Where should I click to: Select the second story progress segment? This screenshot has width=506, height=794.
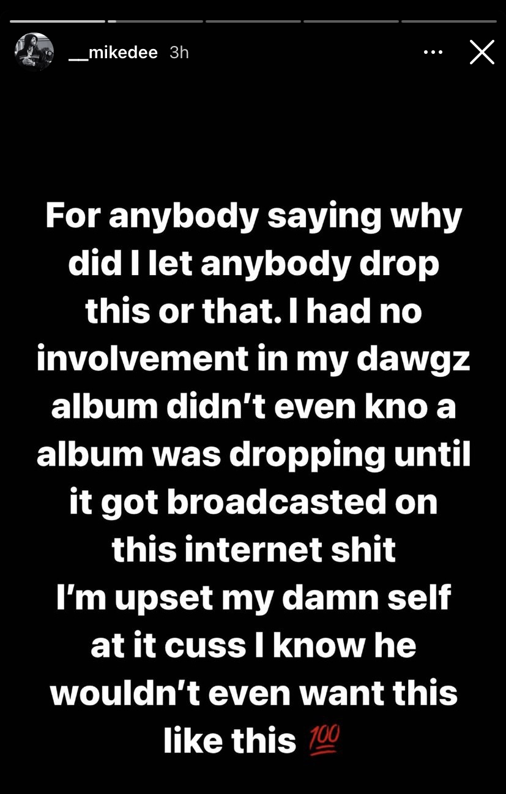[x=155, y=21]
